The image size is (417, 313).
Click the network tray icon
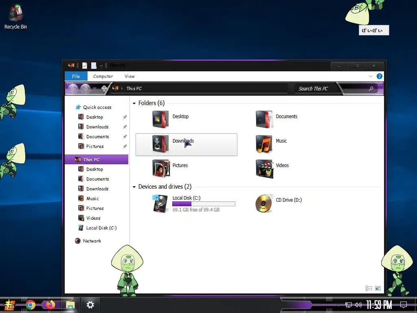[x=349, y=305]
